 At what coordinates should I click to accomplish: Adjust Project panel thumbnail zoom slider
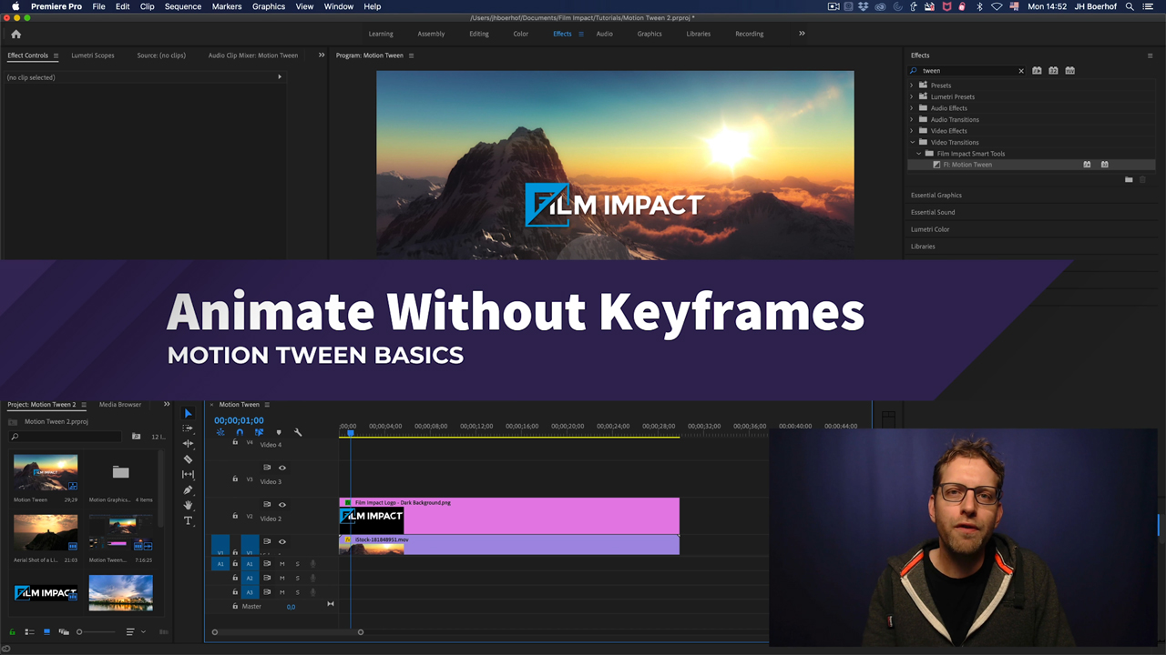coord(96,631)
